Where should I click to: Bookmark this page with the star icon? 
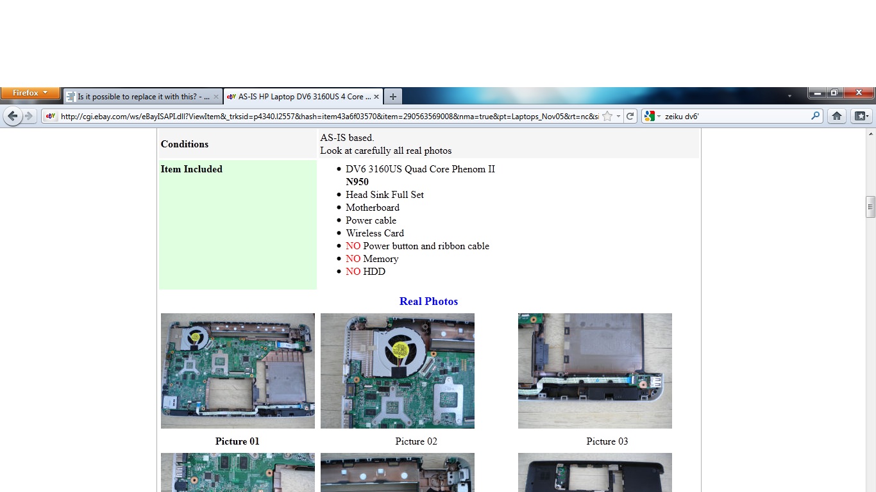[x=607, y=116]
